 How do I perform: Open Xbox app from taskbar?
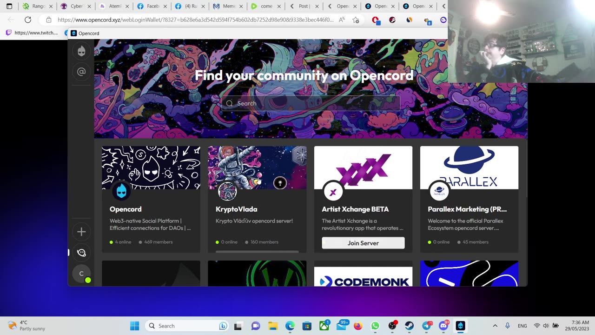324,326
